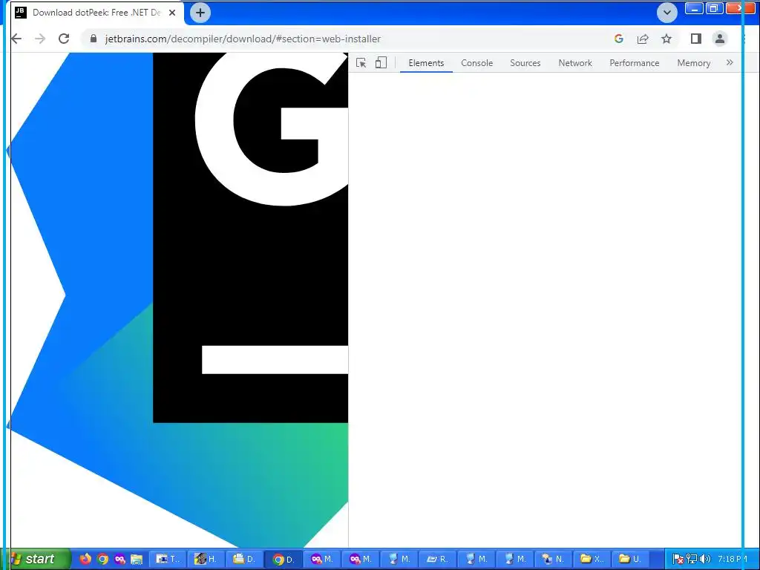
Task: Bookmark this page with star icon
Action: pos(666,39)
